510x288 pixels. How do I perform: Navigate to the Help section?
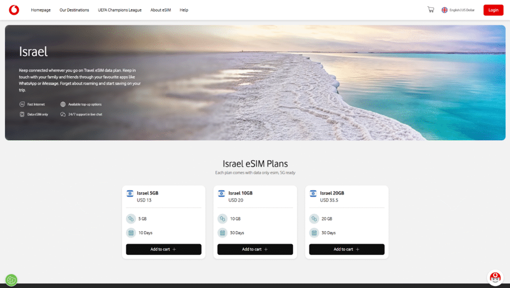point(184,9)
